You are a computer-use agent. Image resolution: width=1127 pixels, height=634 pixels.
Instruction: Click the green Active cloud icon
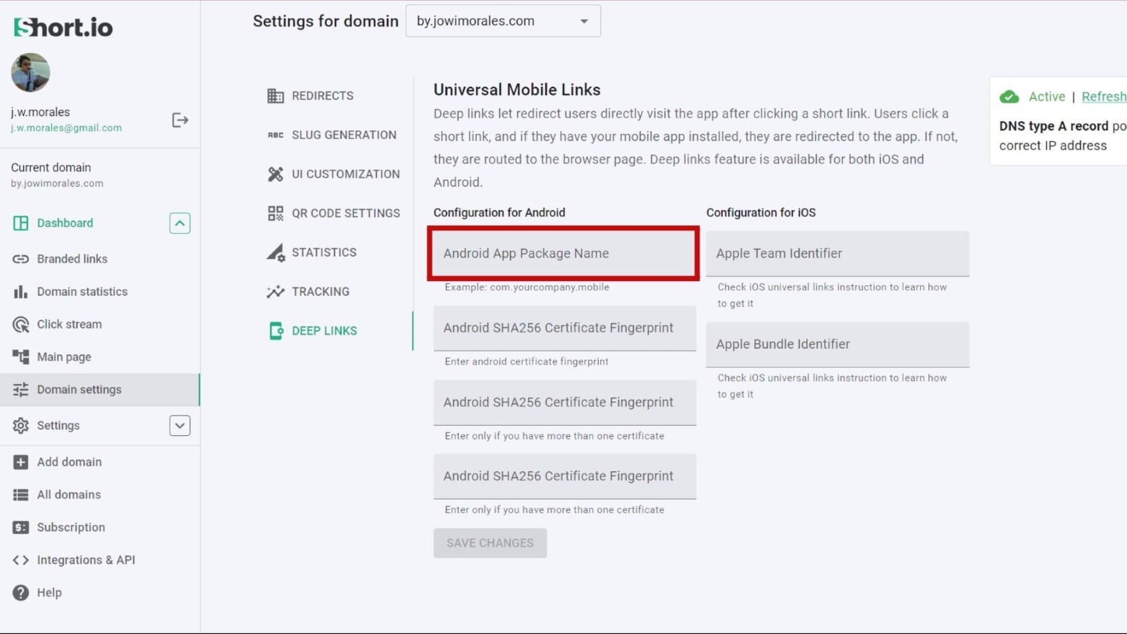point(1009,97)
